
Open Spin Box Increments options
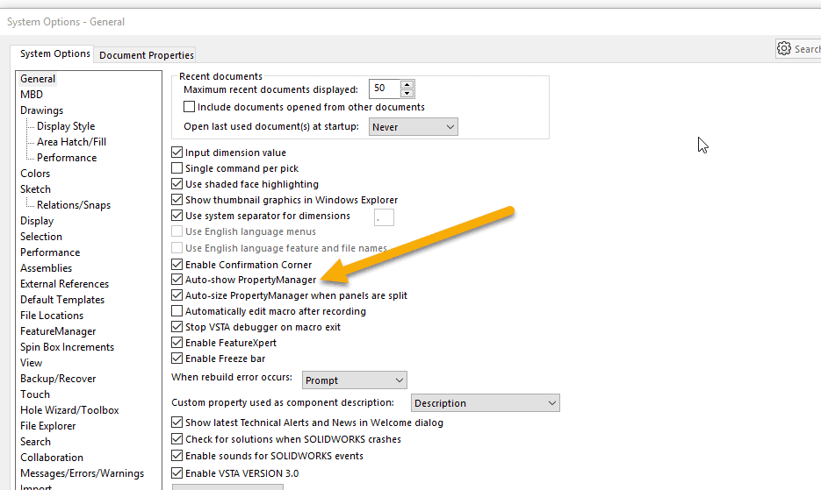[67, 347]
